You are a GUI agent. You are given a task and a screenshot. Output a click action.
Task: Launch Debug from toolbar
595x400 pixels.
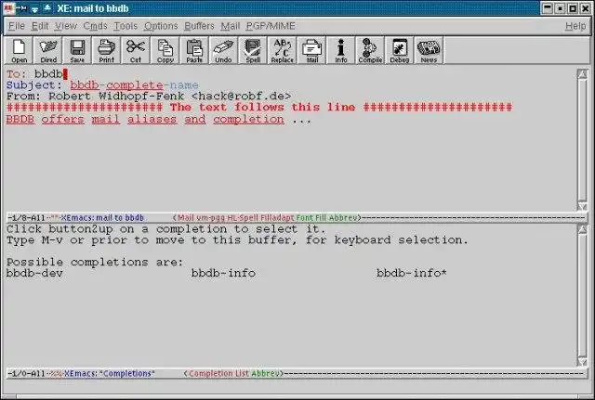point(399,50)
